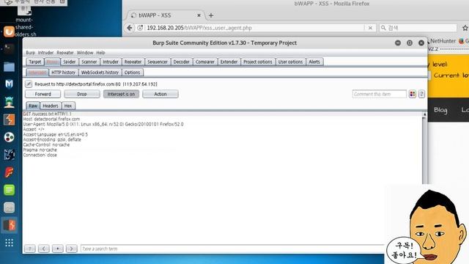Open the green notes icon in dock

(x=9, y=190)
